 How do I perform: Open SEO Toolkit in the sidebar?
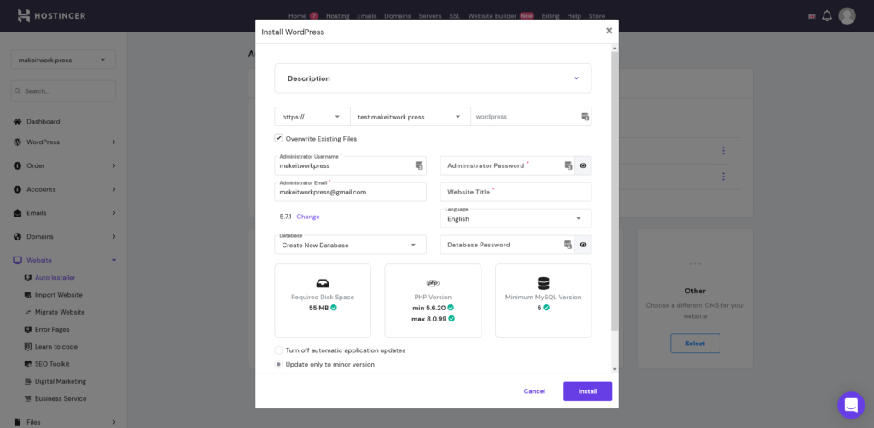[x=54, y=364]
